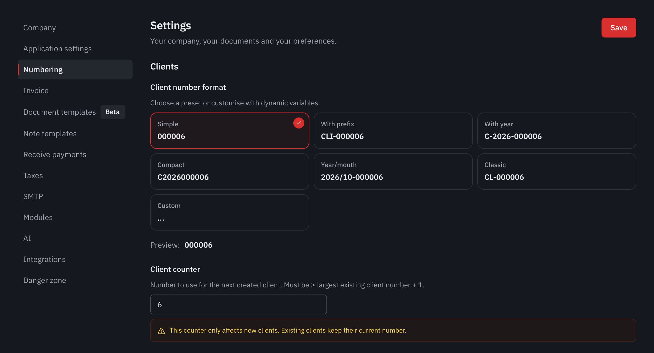
Task: Go to Receive payments settings
Action: click(75, 154)
